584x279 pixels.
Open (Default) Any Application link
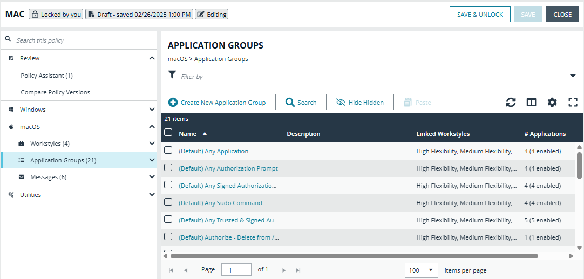click(x=213, y=151)
